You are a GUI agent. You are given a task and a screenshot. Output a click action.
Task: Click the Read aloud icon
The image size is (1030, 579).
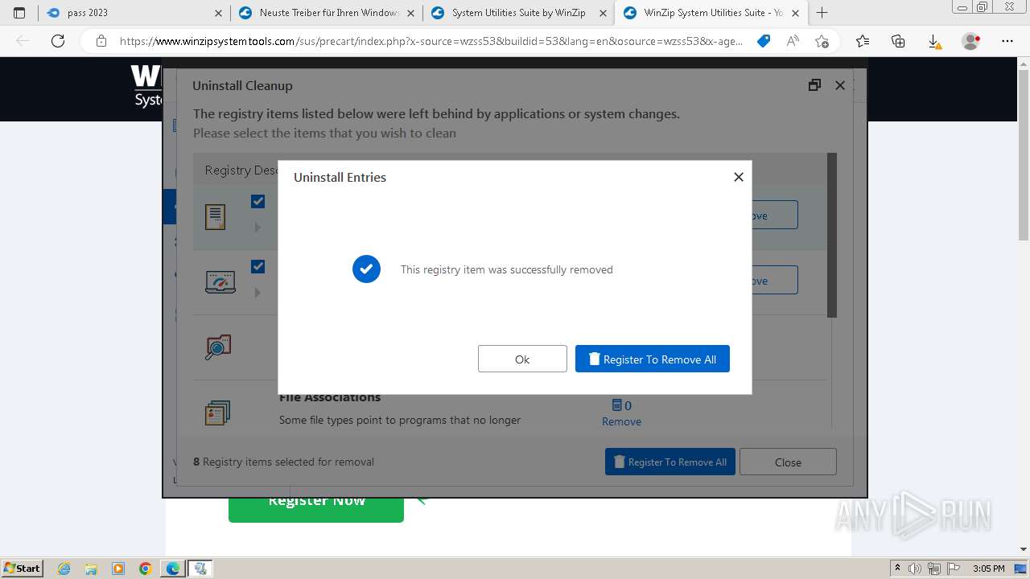pyautogui.click(x=793, y=41)
